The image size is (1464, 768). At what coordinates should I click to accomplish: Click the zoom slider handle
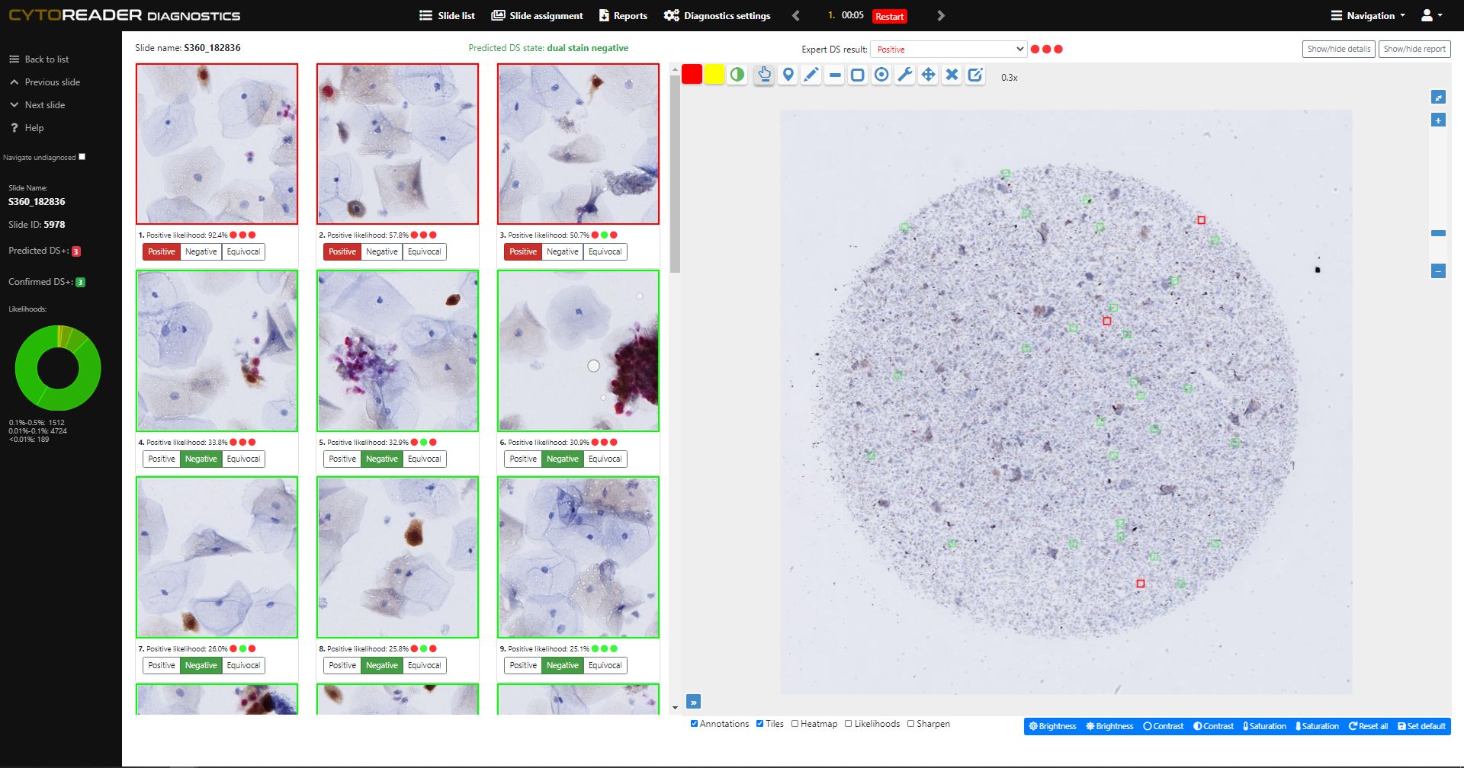pyautogui.click(x=1438, y=233)
